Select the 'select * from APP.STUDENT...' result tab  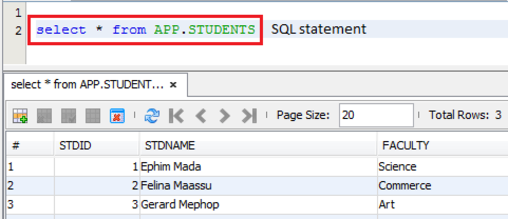(x=87, y=85)
